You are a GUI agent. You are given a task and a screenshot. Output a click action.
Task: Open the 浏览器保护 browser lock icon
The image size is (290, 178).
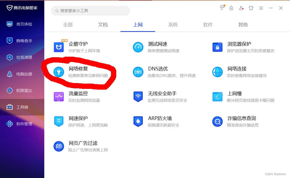[x=217, y=47]
